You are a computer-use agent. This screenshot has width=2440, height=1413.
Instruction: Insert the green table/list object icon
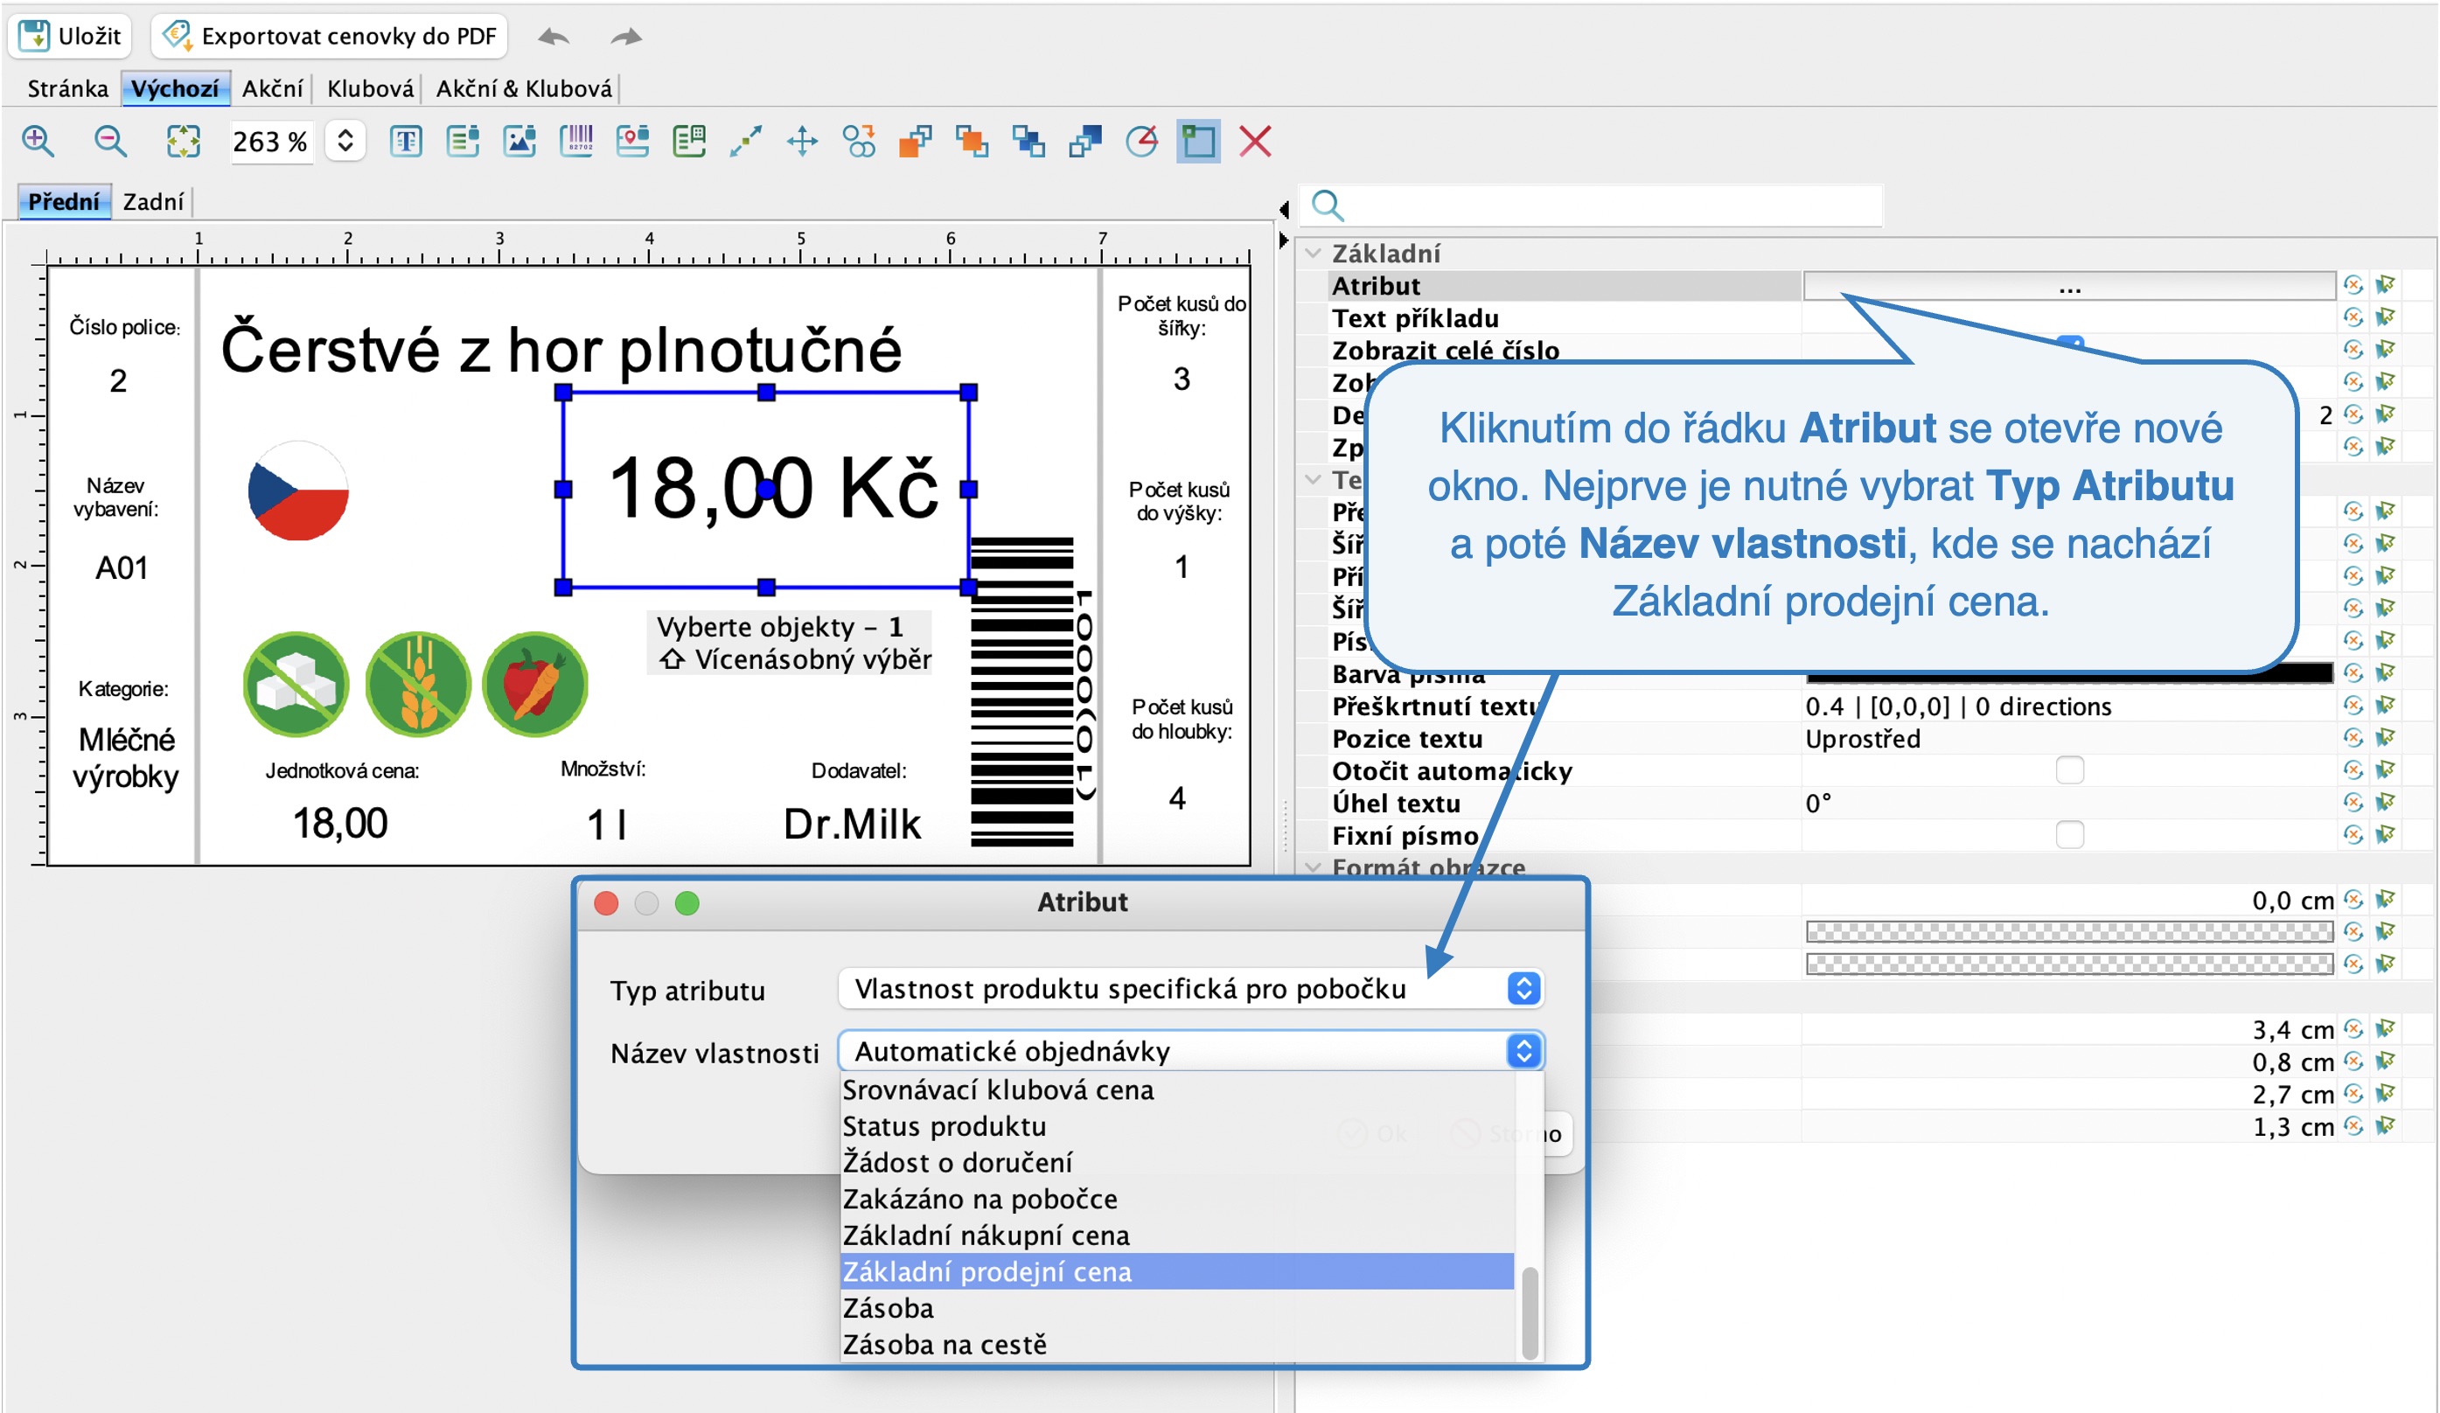coord(689,142)
